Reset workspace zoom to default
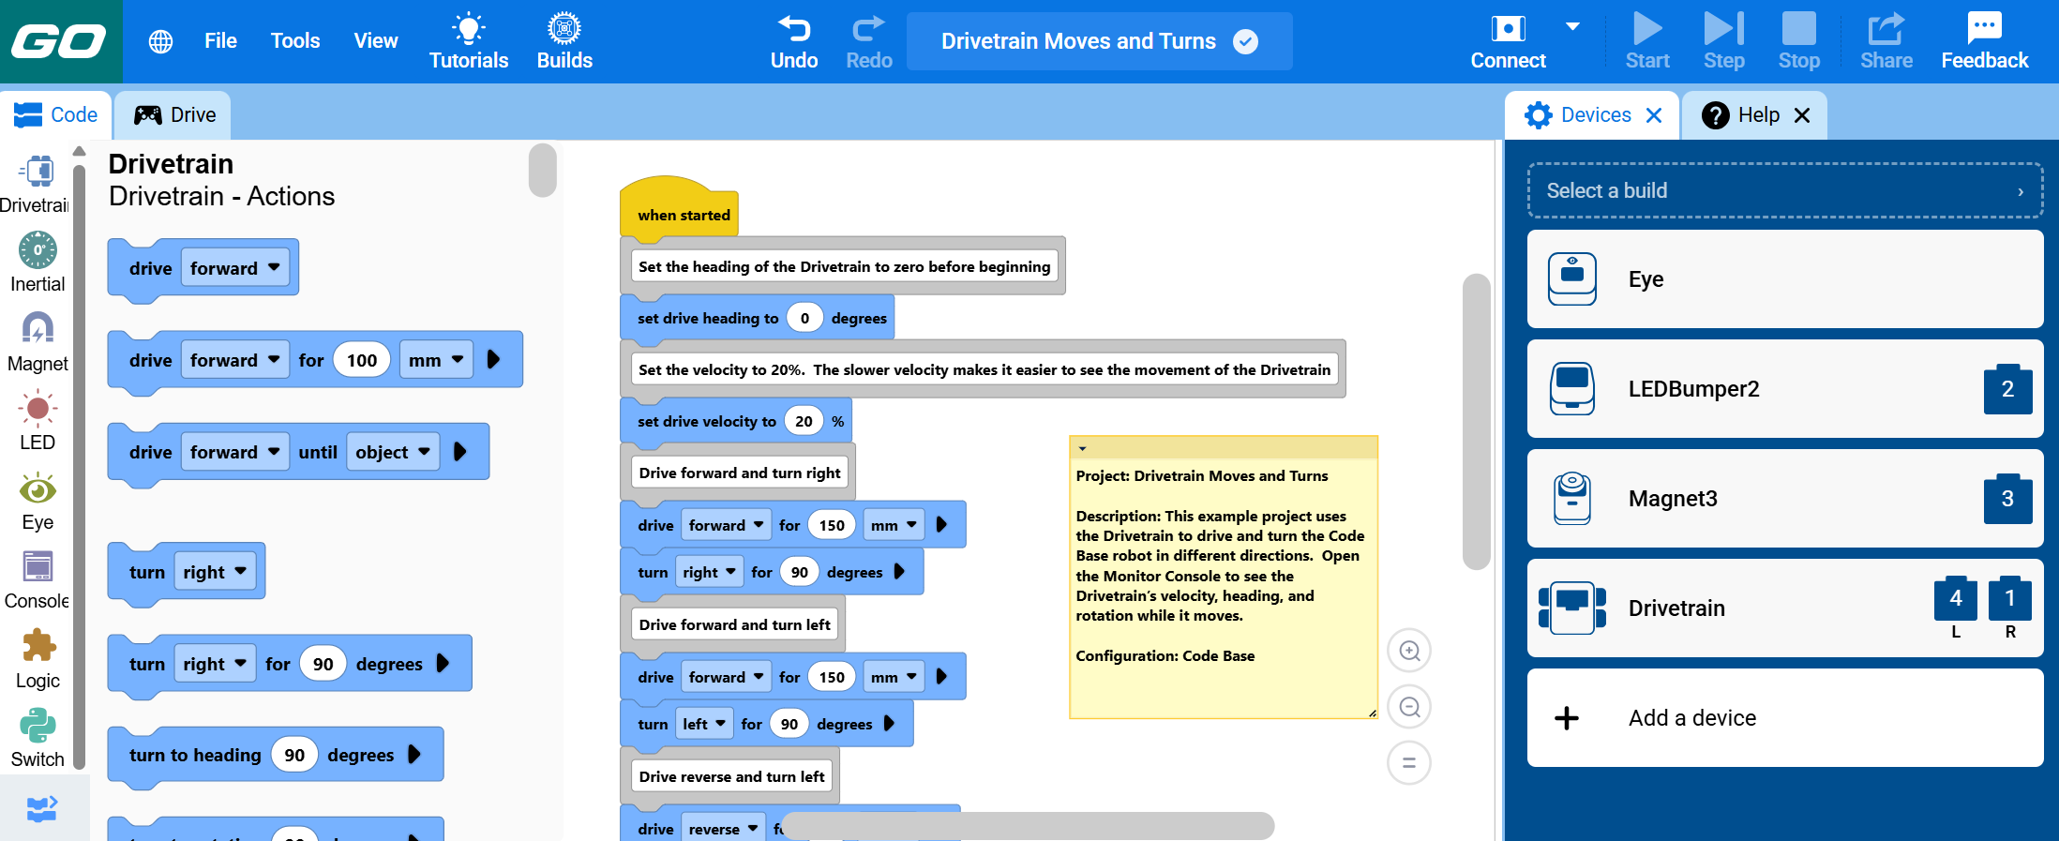 1409,762
